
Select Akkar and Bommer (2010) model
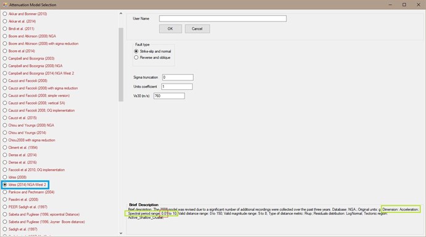25,14
